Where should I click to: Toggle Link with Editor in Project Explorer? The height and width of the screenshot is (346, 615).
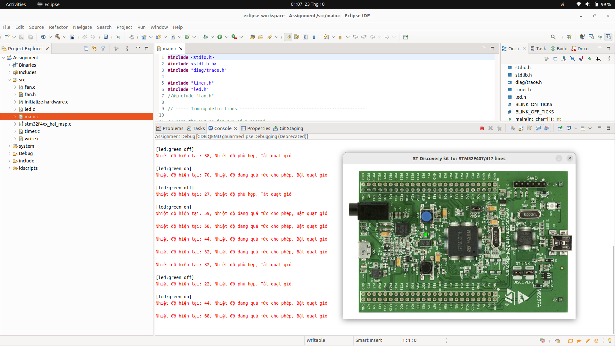[x=94, y=48]
